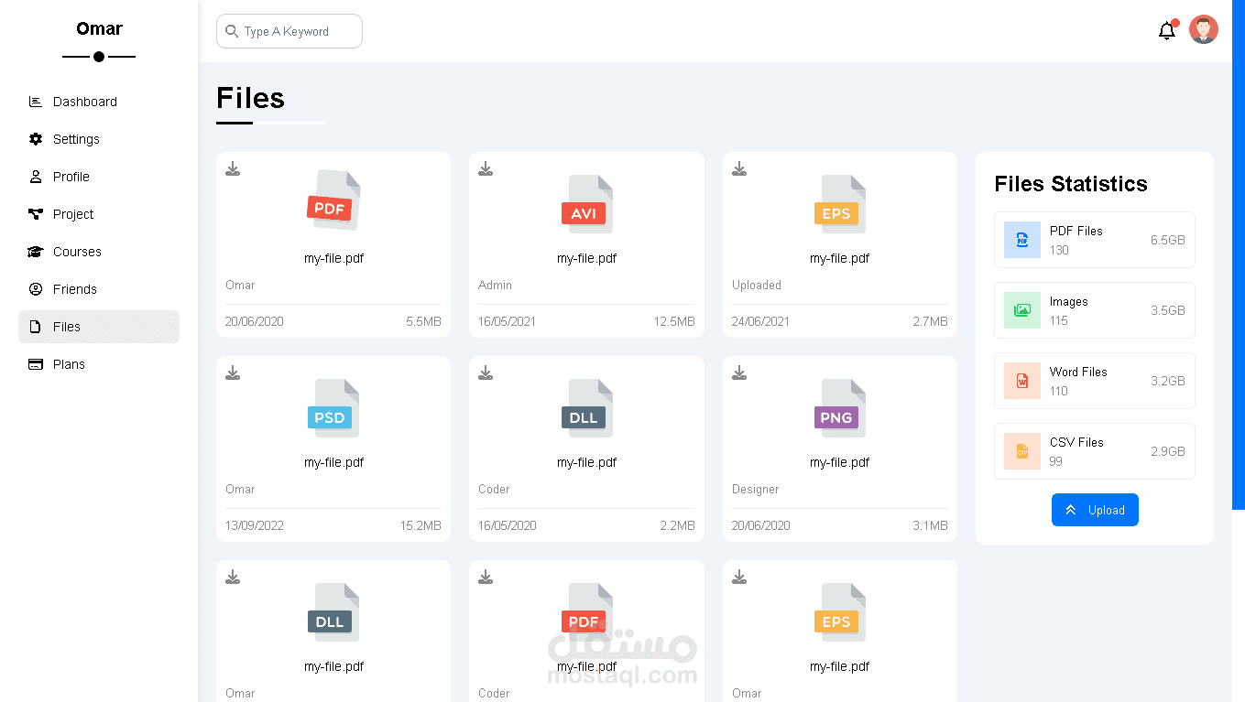Click the double-chevron icon in the Upload button
This screenshot has width=1245, height=702.
coord(1070,510)
